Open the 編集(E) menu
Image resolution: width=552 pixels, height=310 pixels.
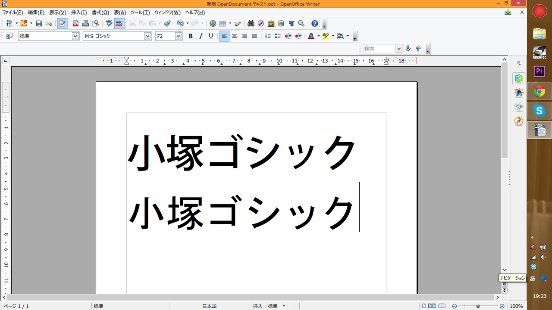coord(36,12)
